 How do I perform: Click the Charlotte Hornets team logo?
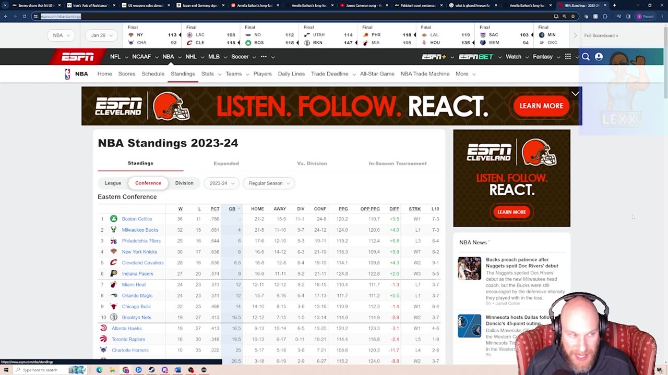pyautogui.click(x=103, y=350)
